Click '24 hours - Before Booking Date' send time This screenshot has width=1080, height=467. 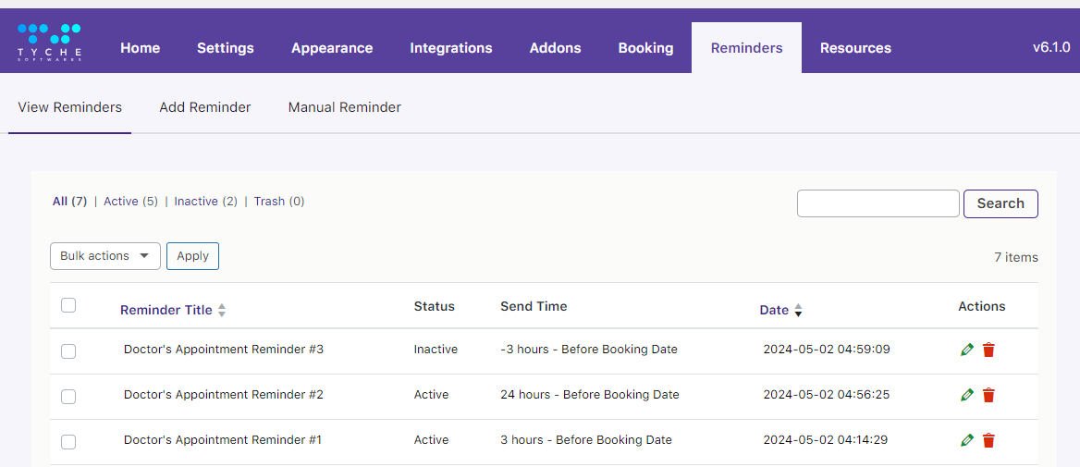[590, 395]
